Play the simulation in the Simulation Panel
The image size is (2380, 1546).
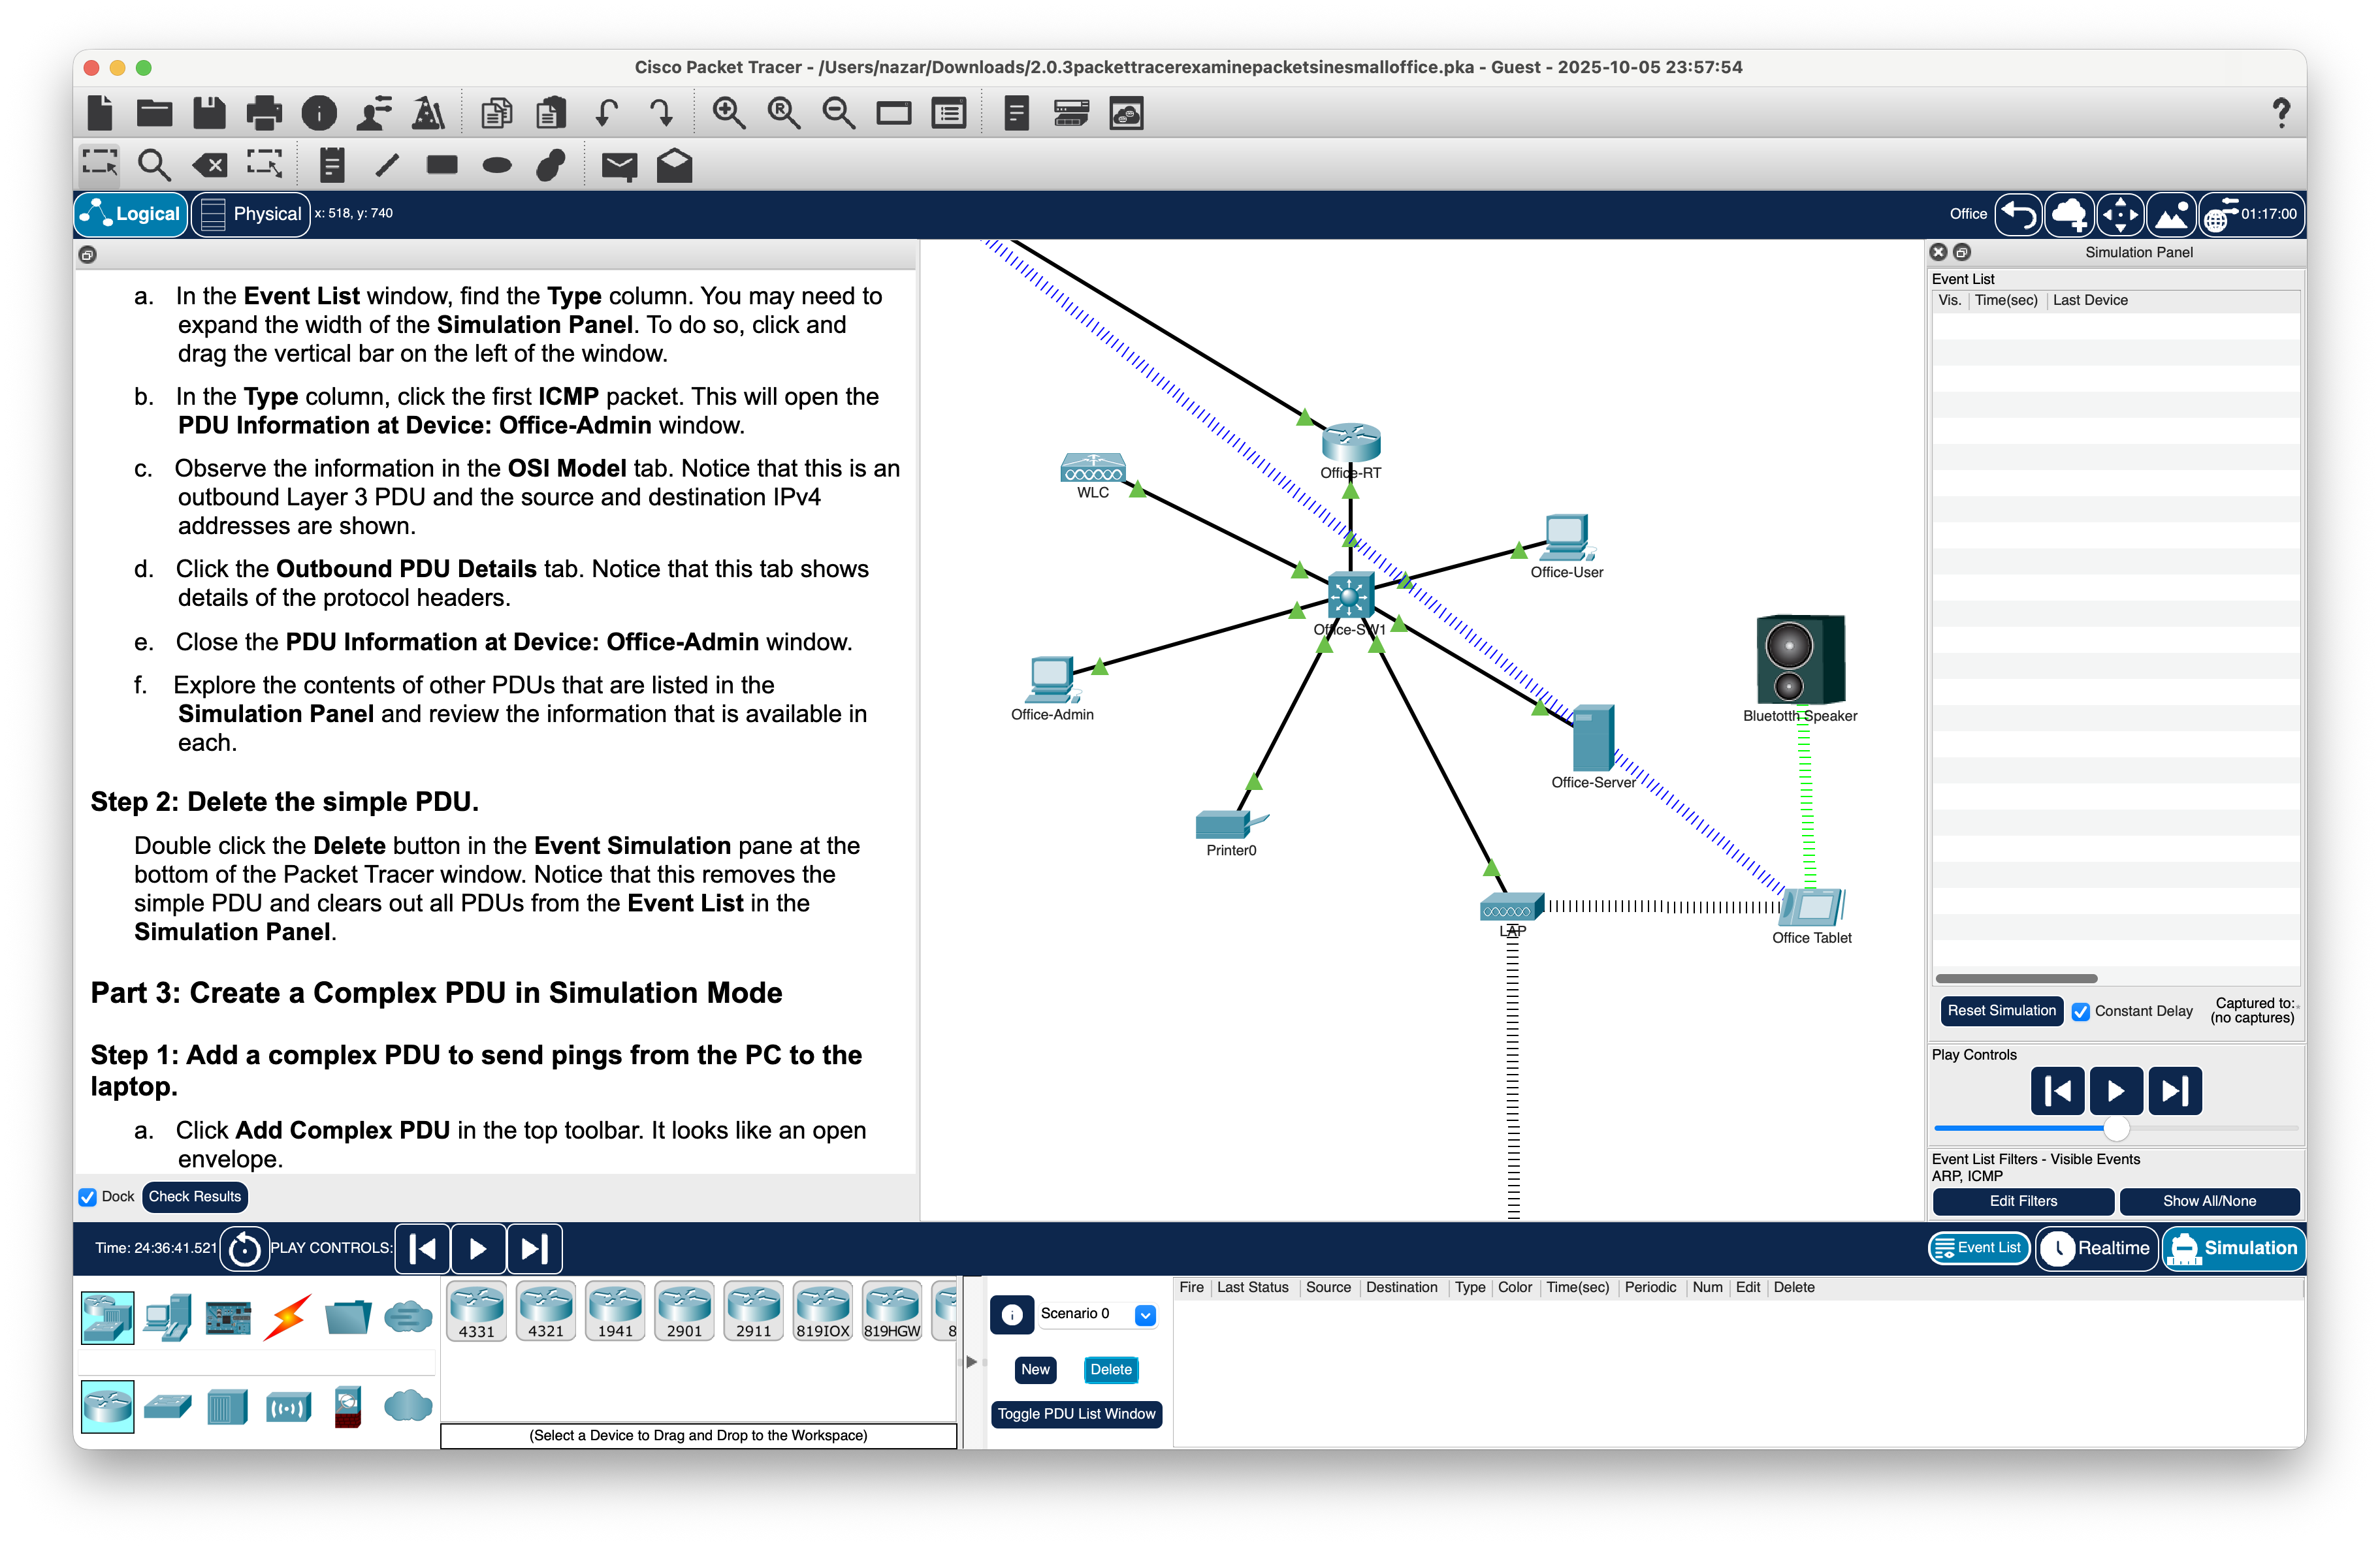click(x=2116, y=1092)
